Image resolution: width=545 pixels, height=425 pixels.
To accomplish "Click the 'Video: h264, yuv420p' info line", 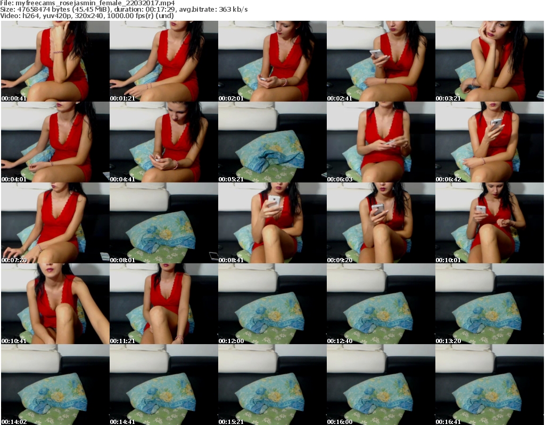I will tap(87, 15).
